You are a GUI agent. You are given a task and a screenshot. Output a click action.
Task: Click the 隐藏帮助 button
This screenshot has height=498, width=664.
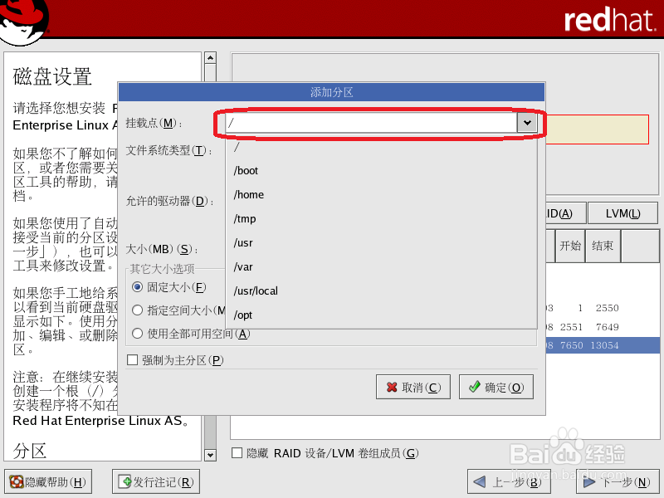click(48, 481)
